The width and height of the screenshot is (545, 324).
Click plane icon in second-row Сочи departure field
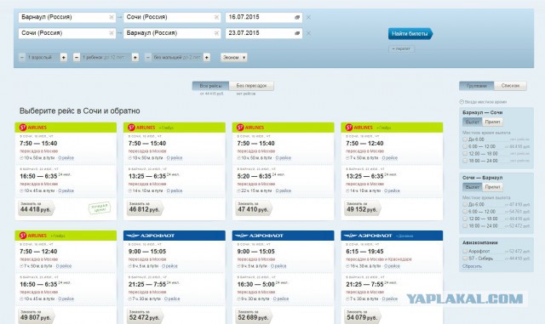(x=112, y=33)
